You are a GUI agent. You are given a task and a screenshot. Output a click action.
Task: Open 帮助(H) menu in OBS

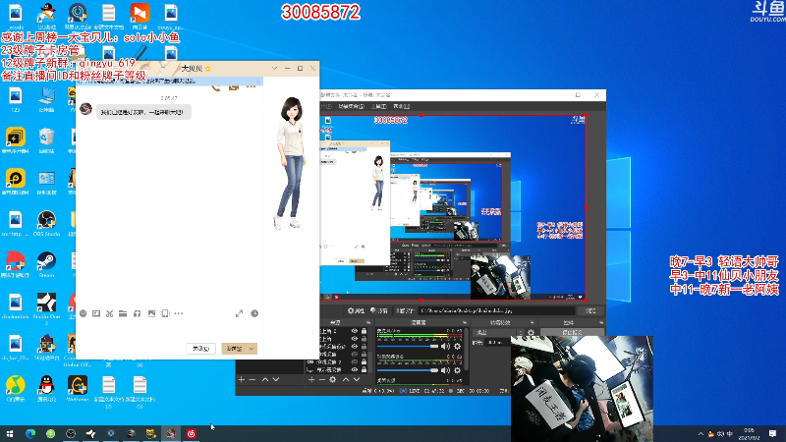click(x=402, y=106)
